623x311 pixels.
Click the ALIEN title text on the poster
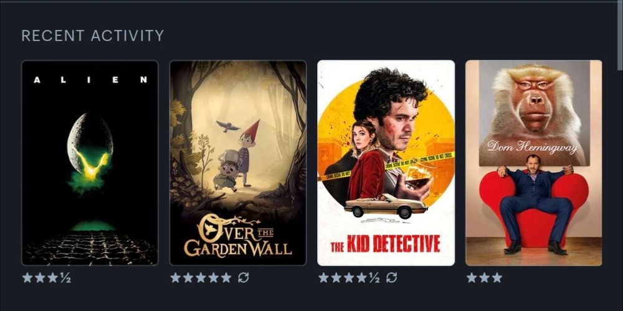[x=90, y=80]
